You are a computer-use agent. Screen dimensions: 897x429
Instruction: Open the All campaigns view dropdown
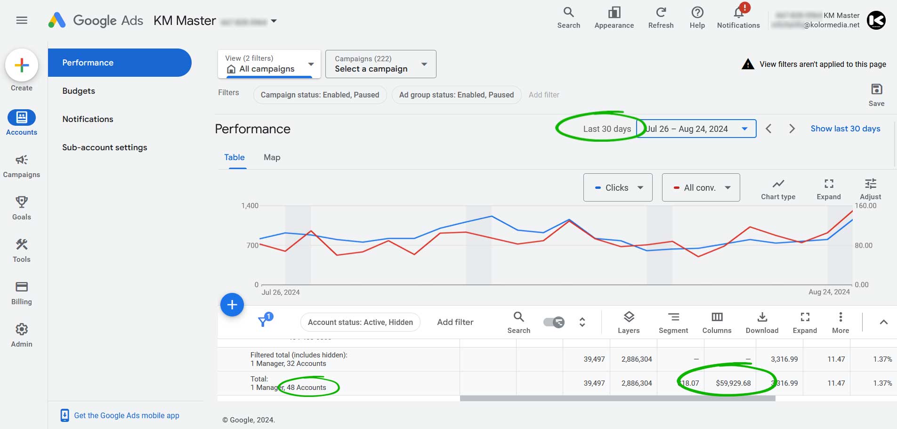click(269, 64)
